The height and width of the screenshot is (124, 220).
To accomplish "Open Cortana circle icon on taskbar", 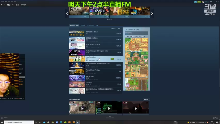I will (36, 122).
